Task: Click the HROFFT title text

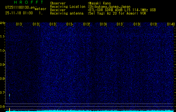Action: point(29,2)
